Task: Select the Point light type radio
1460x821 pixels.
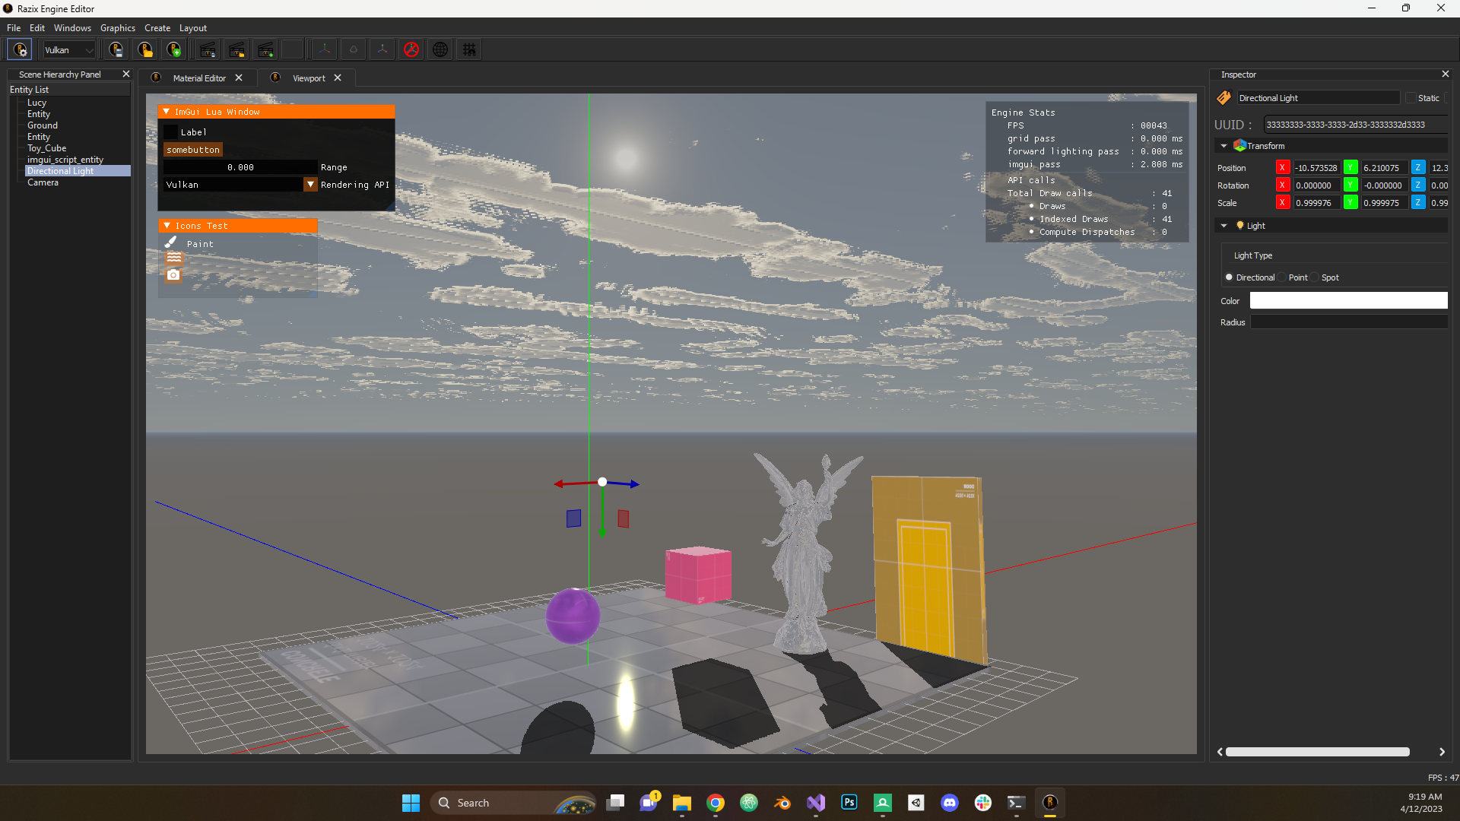Action: (x=1282, y=277)
